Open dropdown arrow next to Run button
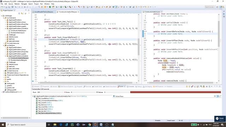This screenshot has height=127, width=226. [x=63, y=7]
